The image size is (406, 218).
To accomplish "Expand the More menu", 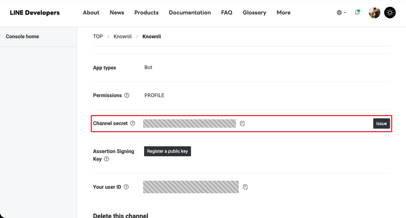I will [x=284, y=13].
